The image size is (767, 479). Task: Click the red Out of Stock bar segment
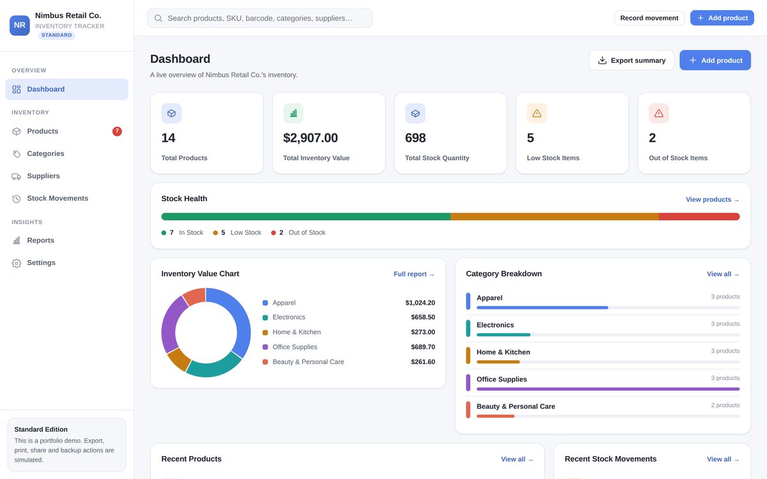click(699, 217)
